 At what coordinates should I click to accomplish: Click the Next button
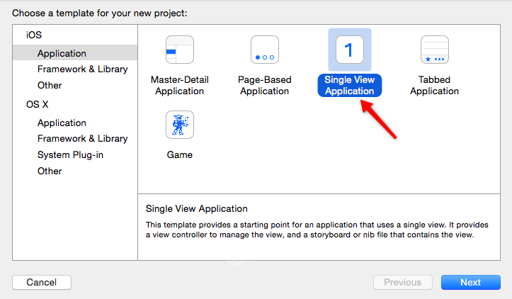470,282
